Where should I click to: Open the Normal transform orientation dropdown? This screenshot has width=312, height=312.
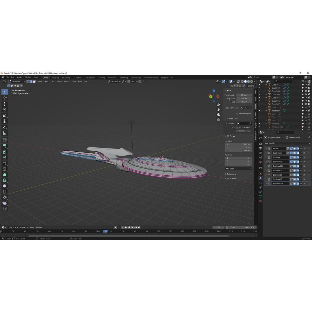tap(114, 81)
